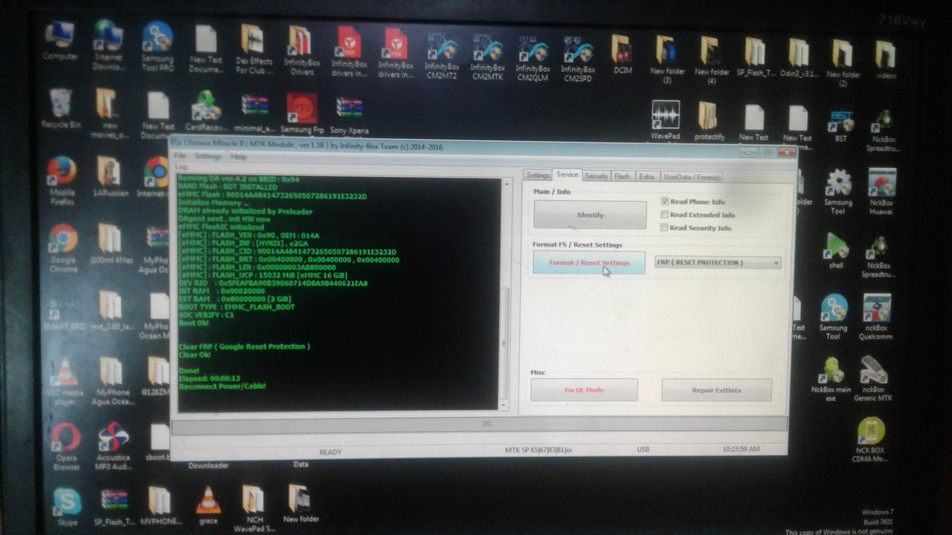The width and height of the screenshot is (952, 535).
Task: Click the MTK SP platform status entry
Action: [x=538, y=450]
